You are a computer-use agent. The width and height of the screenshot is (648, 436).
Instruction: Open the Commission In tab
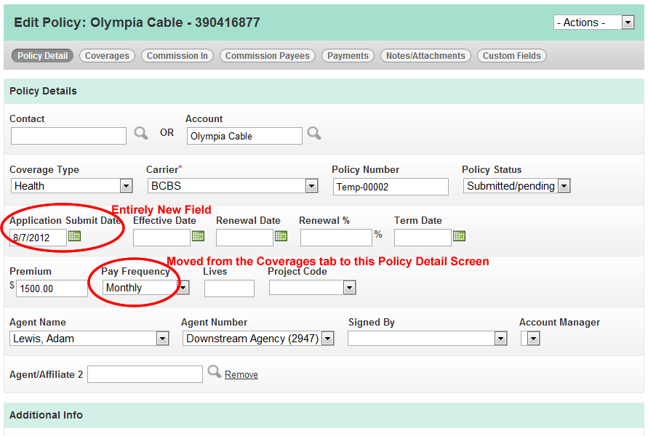click(177, 56)
